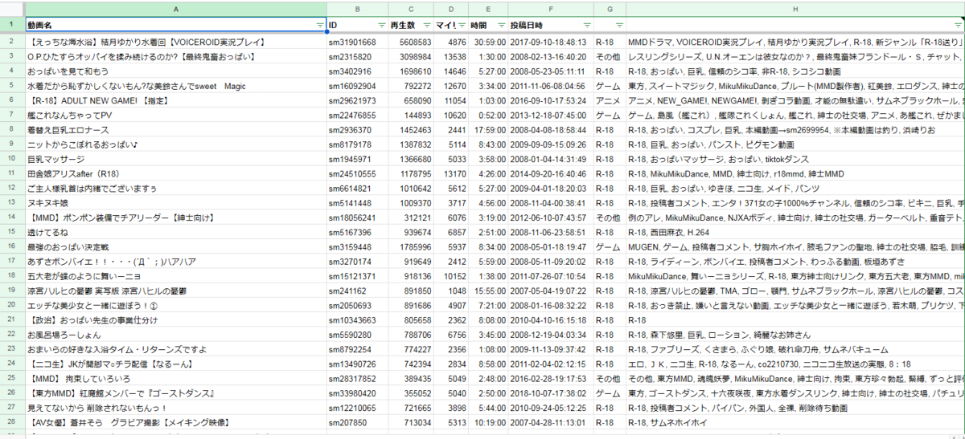The width and height of the screenshot is (965, 439).
Task: Click date cell 2007-04-28-11:13:01
Action: 551,421
